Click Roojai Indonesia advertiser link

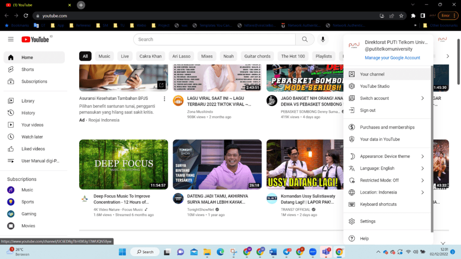click(104, 120)
